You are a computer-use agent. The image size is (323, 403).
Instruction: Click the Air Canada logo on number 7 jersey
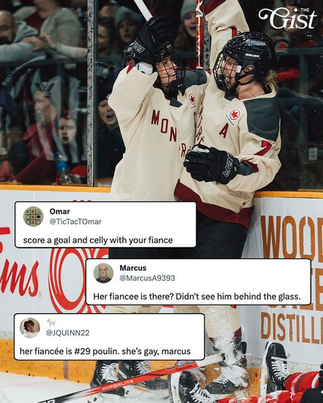(x=234, y=115)
